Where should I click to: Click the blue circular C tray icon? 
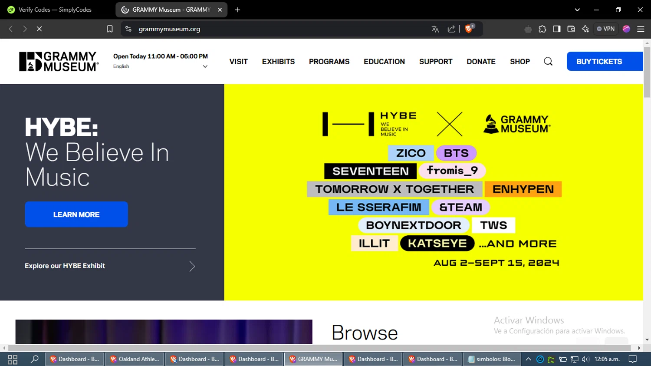tap(540, 359)
